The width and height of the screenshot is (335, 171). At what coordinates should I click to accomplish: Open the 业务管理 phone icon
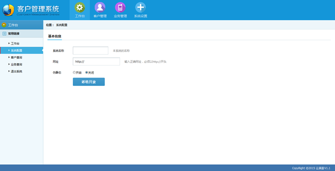120,8
